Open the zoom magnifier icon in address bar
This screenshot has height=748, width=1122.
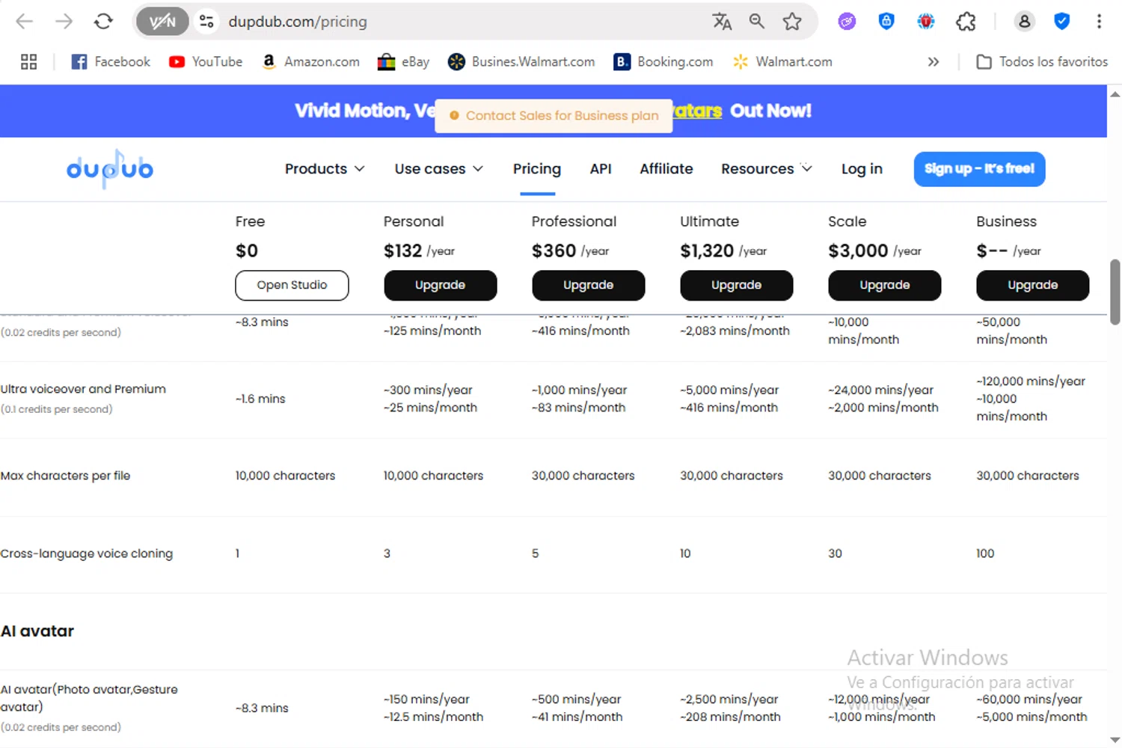pos(757,22)
